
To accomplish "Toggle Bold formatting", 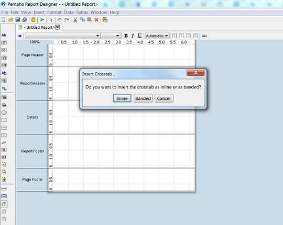I will pos(126,36).
